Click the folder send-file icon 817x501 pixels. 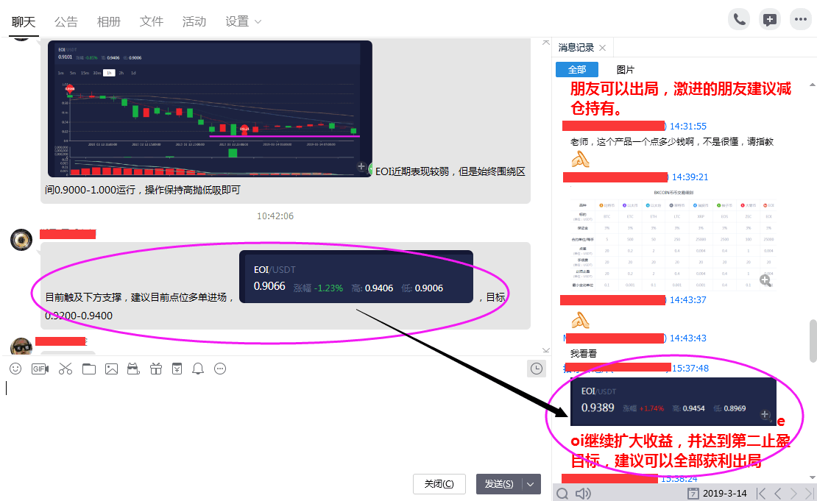(89, 369)
